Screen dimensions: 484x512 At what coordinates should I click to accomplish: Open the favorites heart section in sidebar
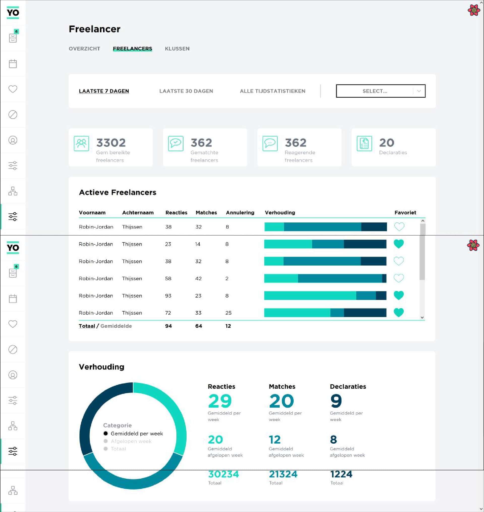13,89
